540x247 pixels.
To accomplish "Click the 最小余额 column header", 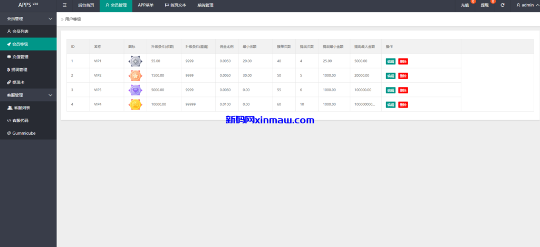I will [256, 46].
